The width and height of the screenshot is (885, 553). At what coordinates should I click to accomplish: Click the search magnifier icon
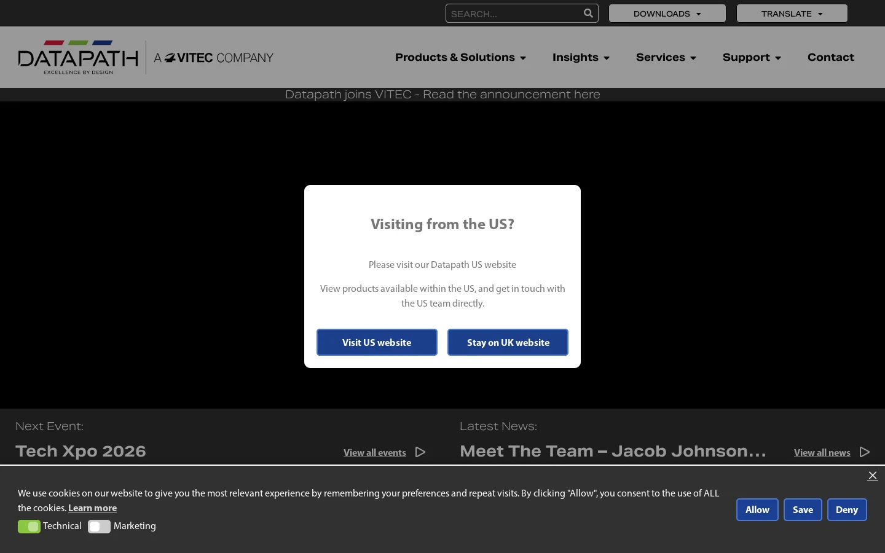coord(588,13)
